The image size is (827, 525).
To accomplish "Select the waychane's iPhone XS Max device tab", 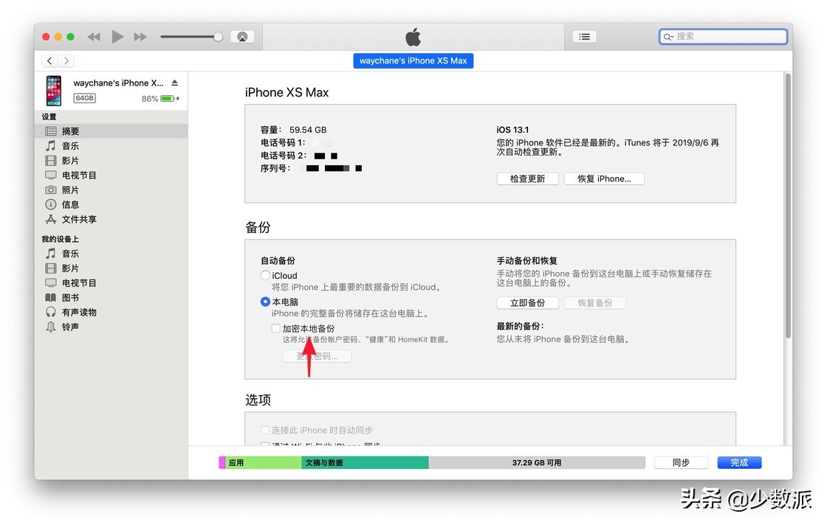I will point(413,60).
